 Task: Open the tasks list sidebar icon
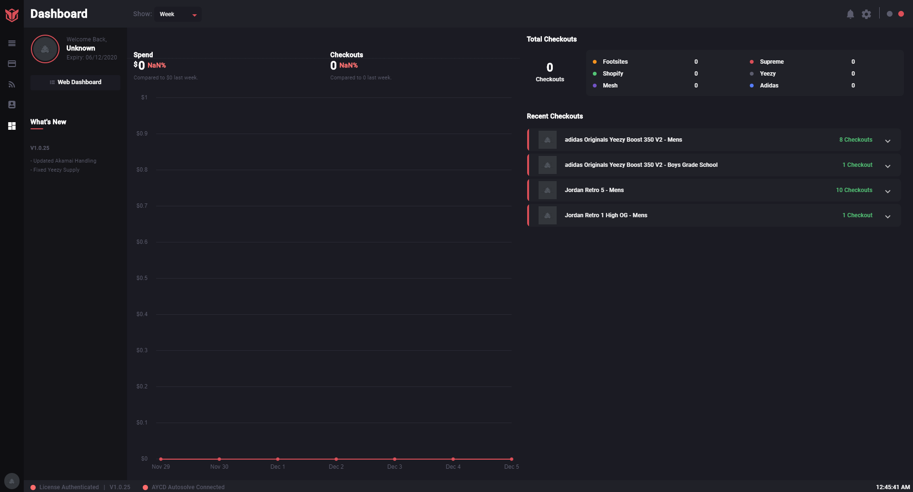(x=12, y=43)
